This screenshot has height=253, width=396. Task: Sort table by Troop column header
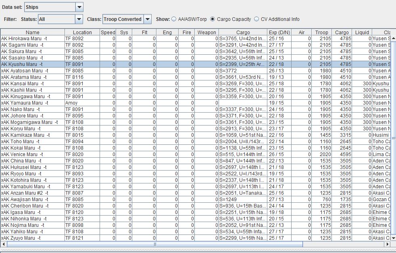(x=321, y=32)
